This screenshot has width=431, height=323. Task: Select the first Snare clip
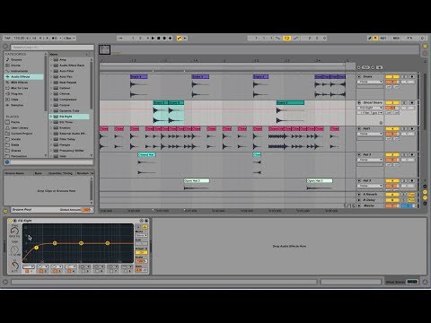tap(139, 77)
